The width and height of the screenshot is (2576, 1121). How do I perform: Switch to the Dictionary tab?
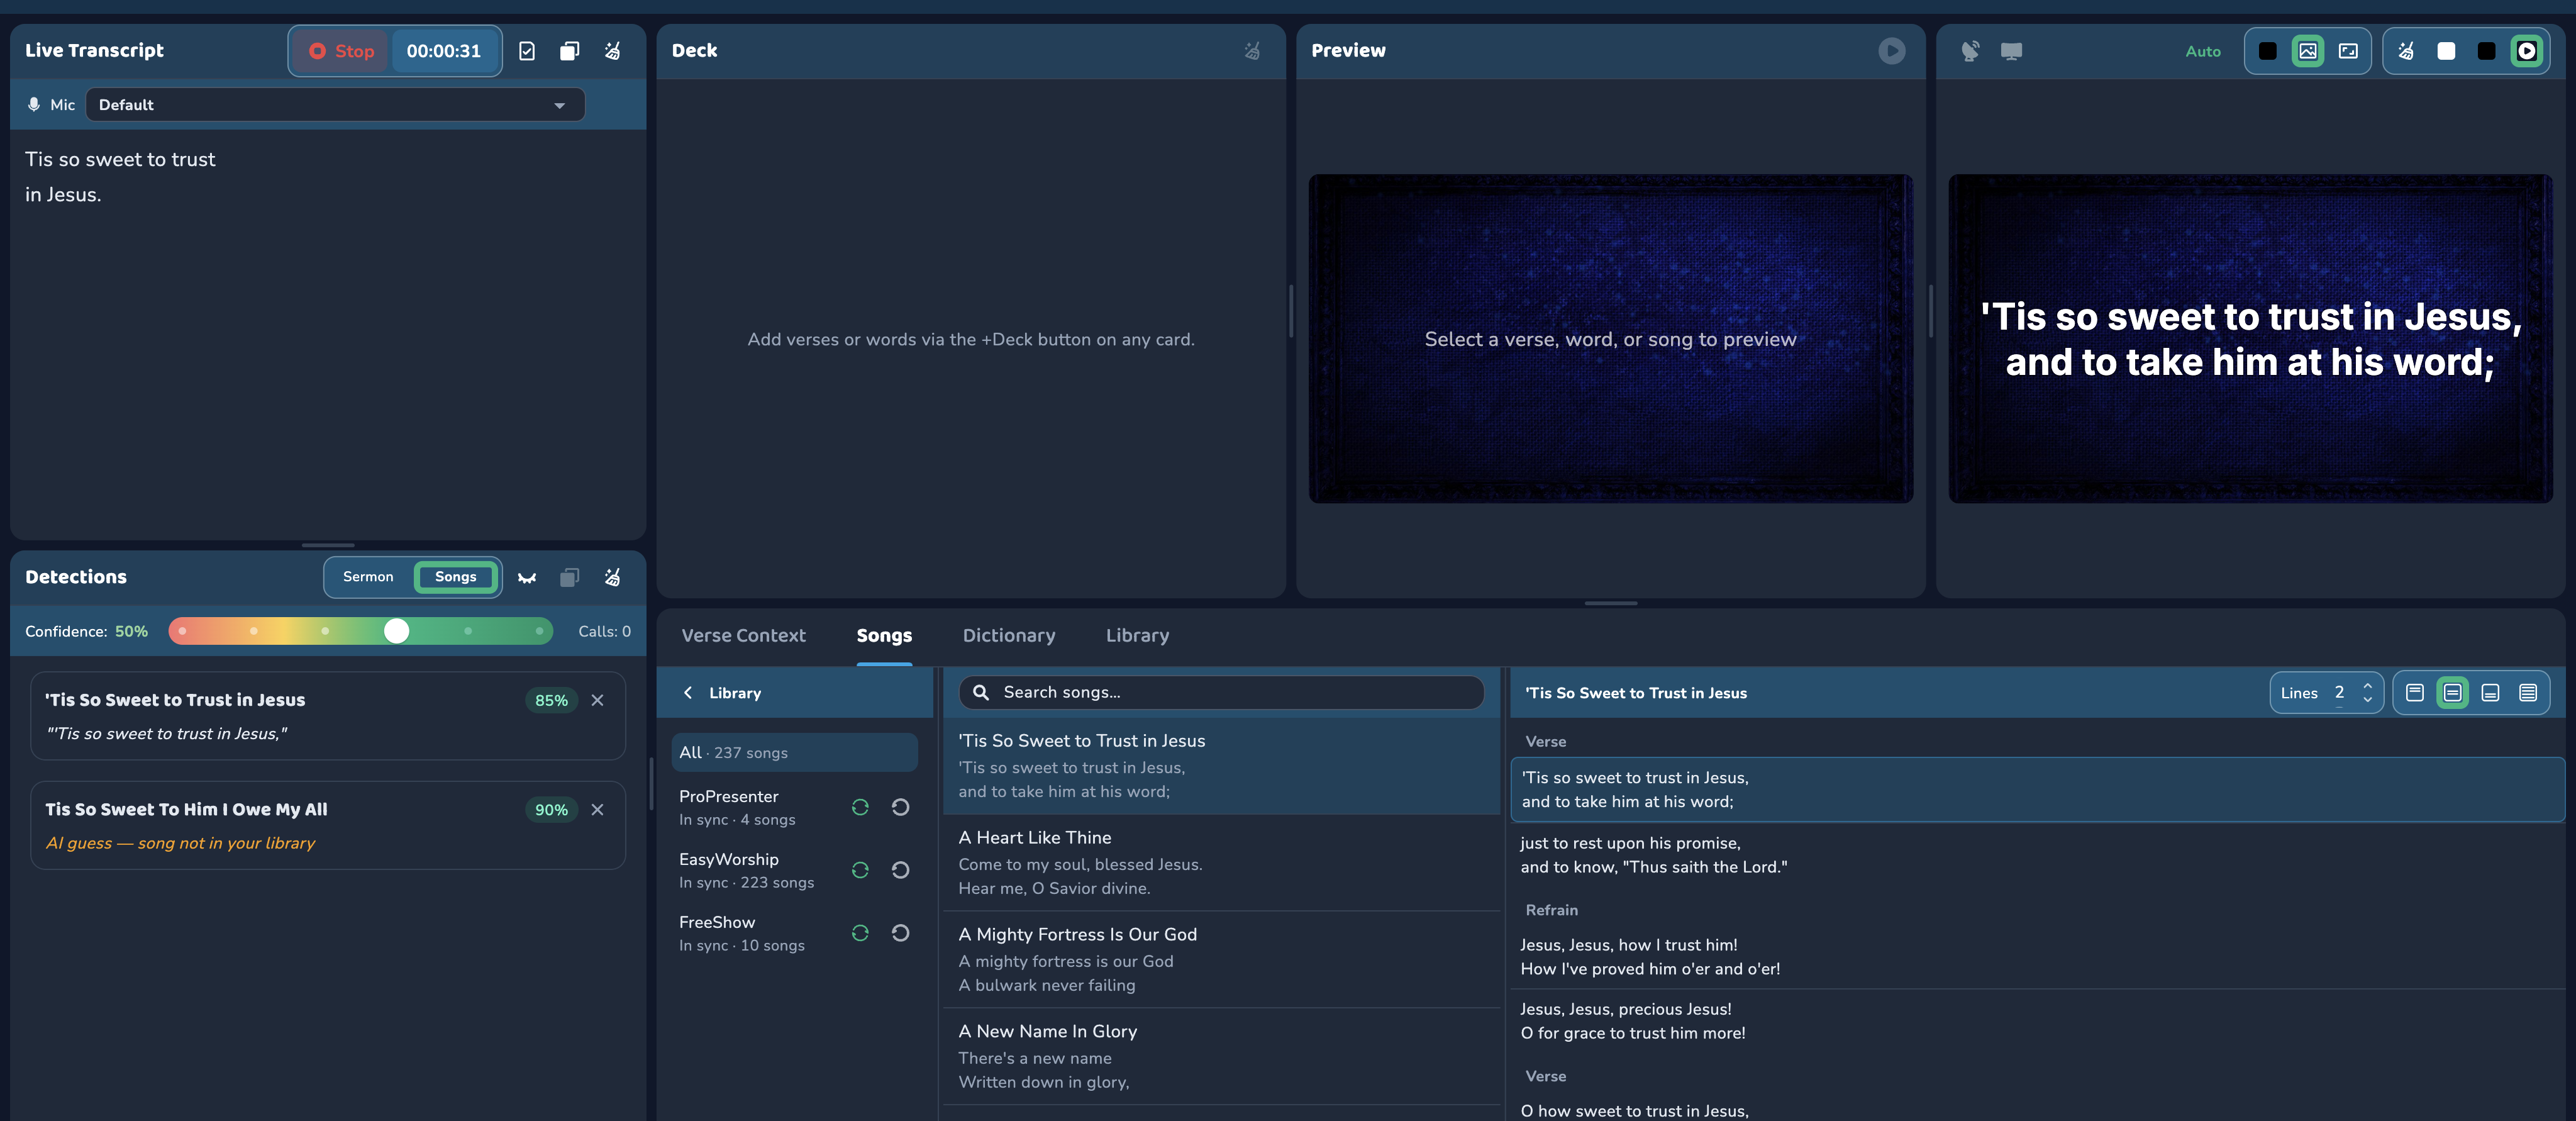coord(1008,636)
